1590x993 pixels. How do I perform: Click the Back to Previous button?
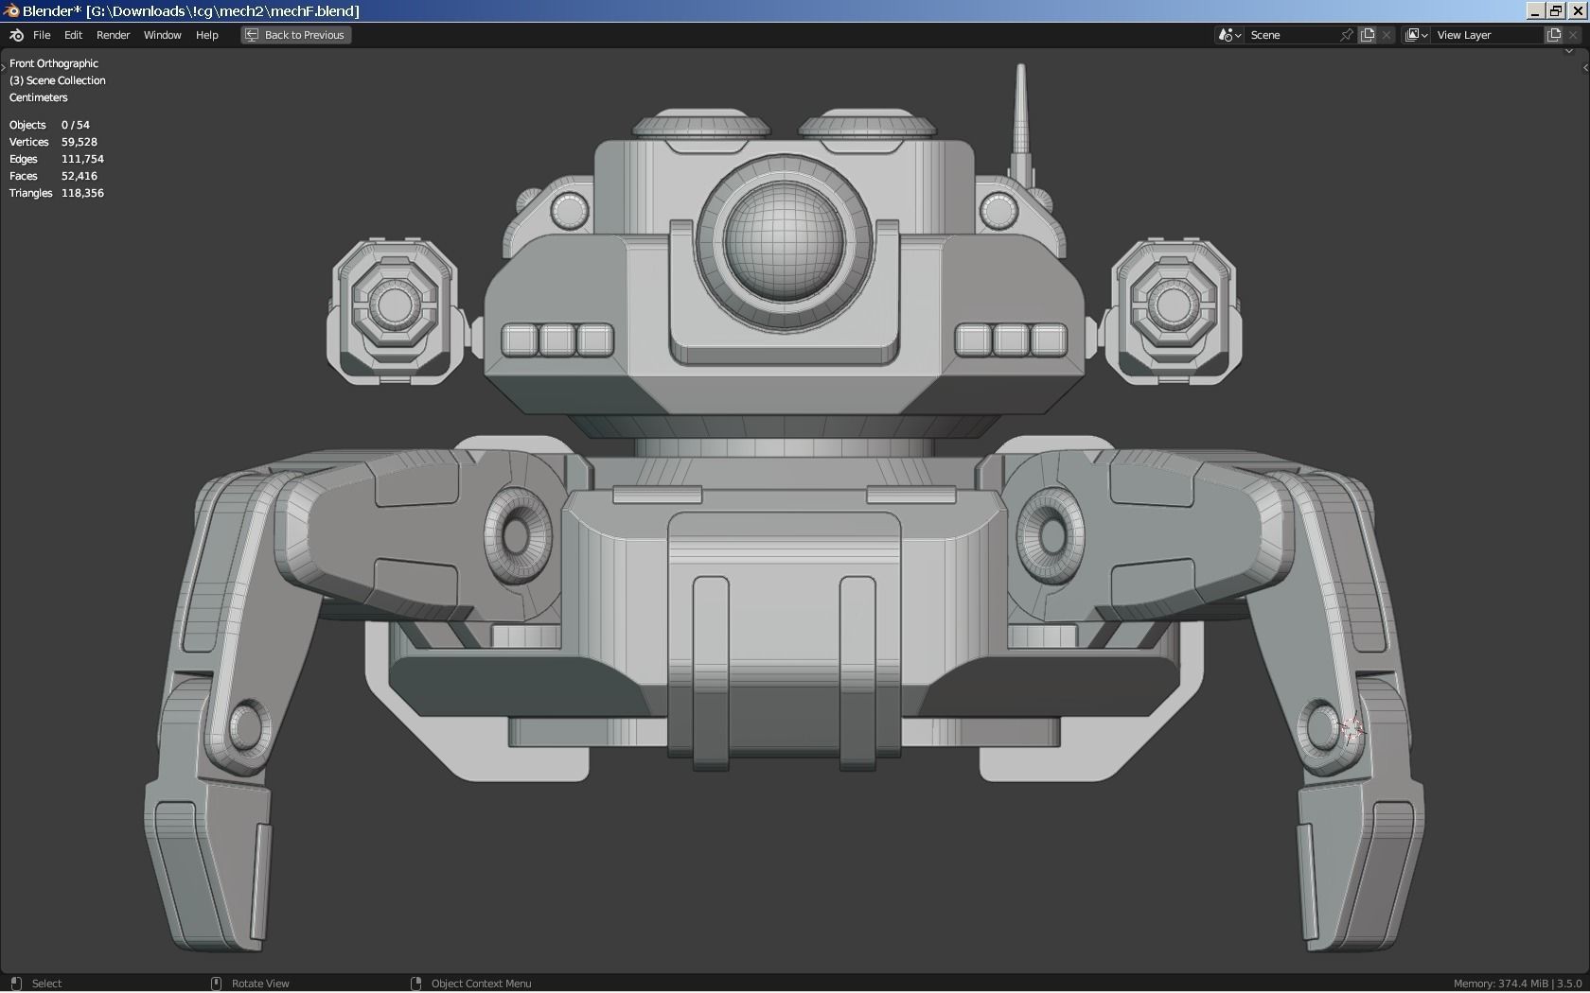coord(295,35)
